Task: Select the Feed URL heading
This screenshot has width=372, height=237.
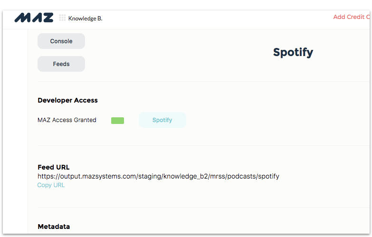Action: pos(54,167)
